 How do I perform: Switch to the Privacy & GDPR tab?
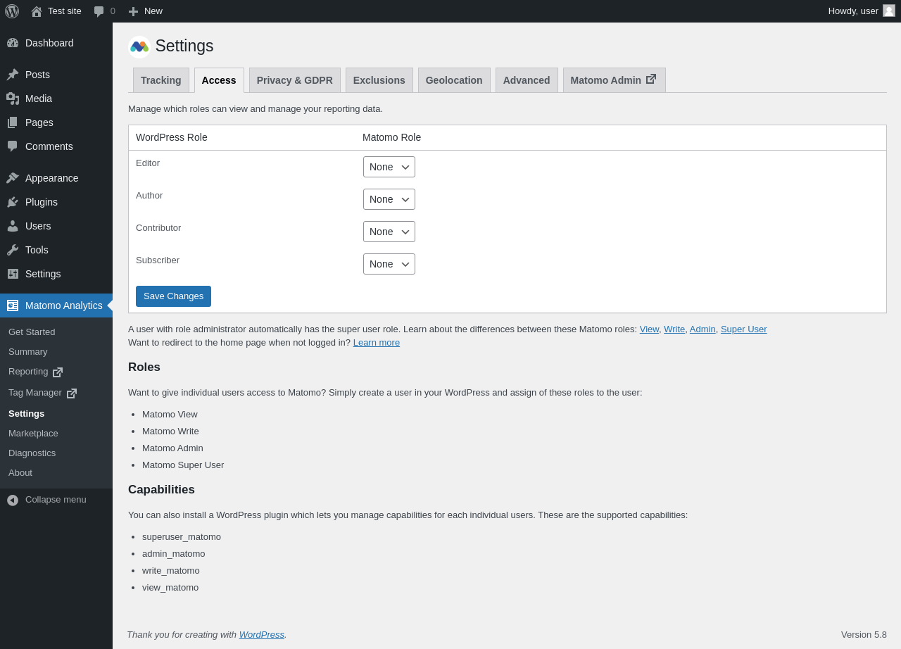point(294,80)
